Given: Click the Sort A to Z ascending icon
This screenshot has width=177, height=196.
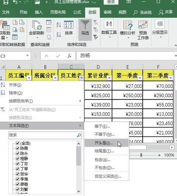Looking at the screenshot, I should pyautogui.click(x=59, y=25).
